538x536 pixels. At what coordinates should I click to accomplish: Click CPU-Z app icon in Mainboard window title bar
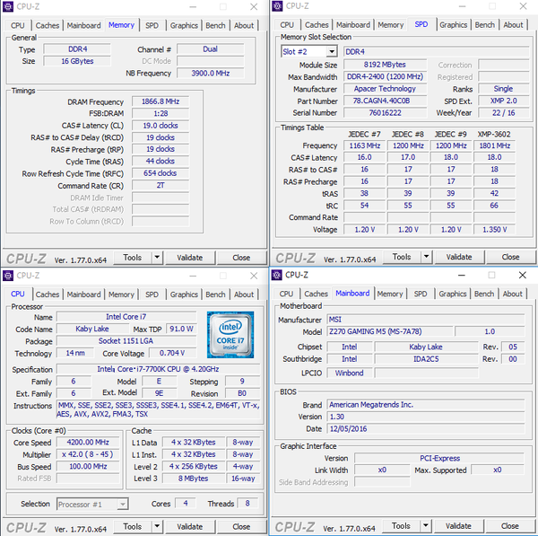tap(276, 275)
